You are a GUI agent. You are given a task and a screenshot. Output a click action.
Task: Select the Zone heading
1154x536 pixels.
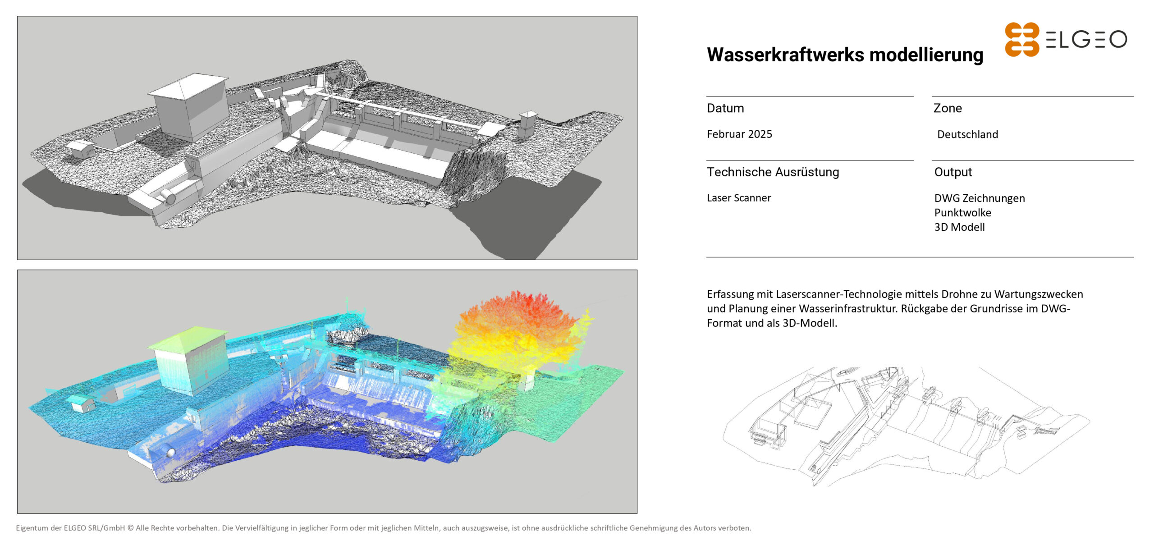point(948,108)
